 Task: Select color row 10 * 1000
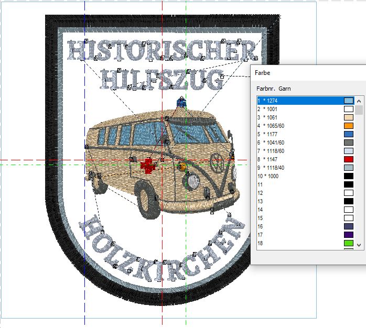pos(306,176)
